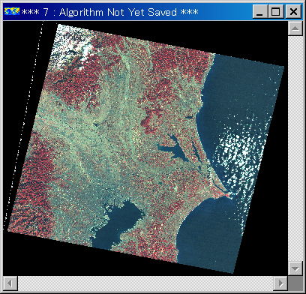Click the large dark lake in the image

click(175, 149)
